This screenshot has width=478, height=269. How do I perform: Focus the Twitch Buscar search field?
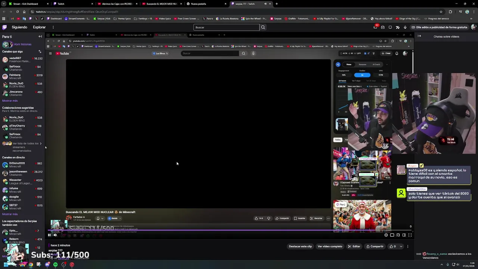click(226, 27)
